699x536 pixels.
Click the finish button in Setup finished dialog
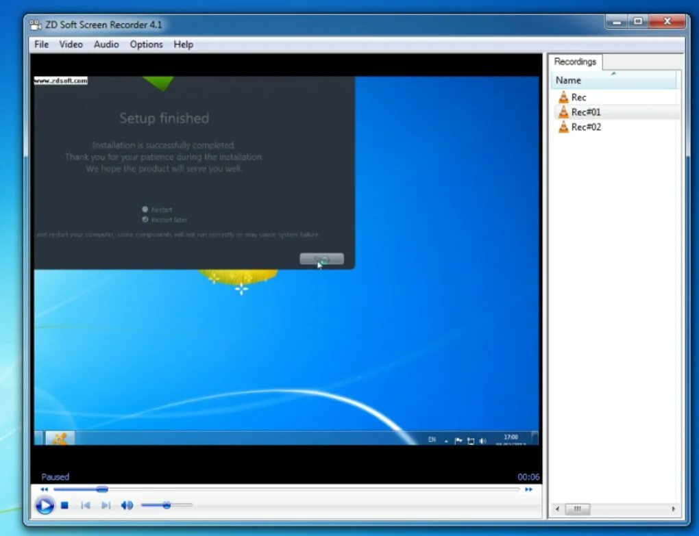pyautogui.click(x=322, y=259)
